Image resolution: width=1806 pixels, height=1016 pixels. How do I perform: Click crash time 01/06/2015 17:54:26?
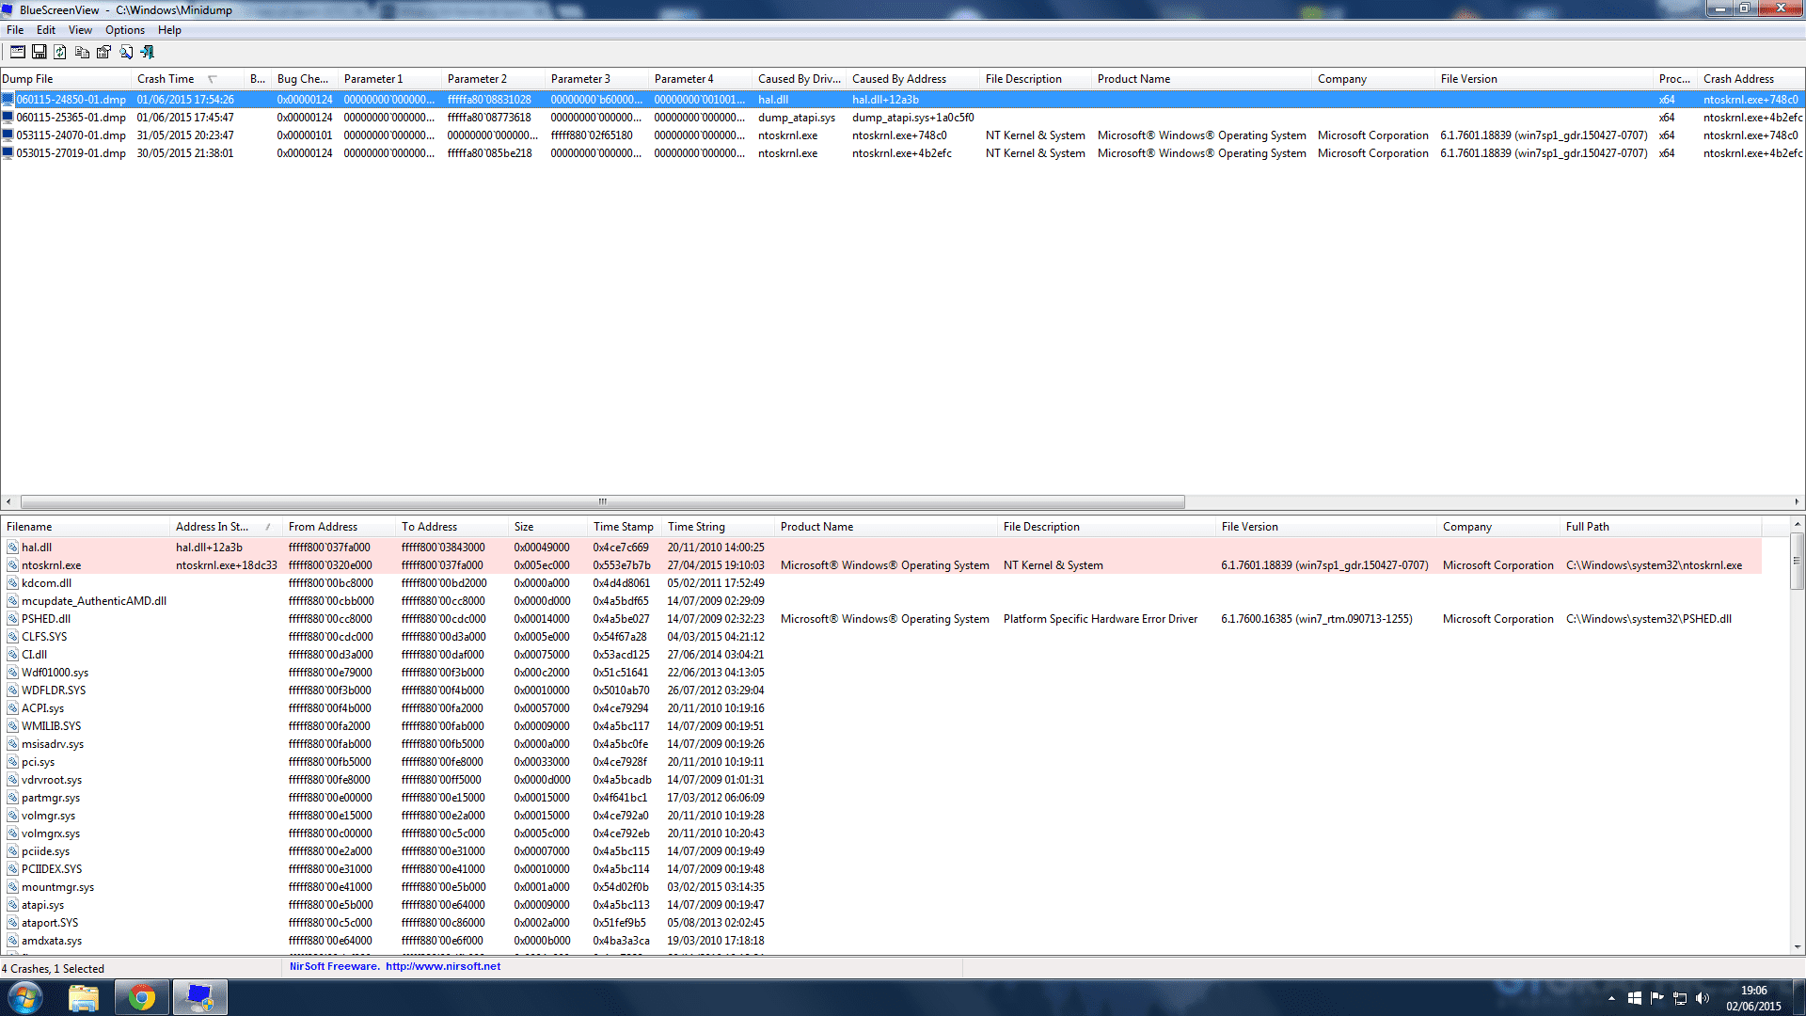pyautogui.click(x=185, y=99)
